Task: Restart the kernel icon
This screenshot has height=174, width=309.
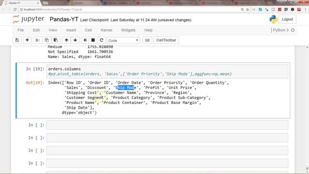Action: (101, 40)
